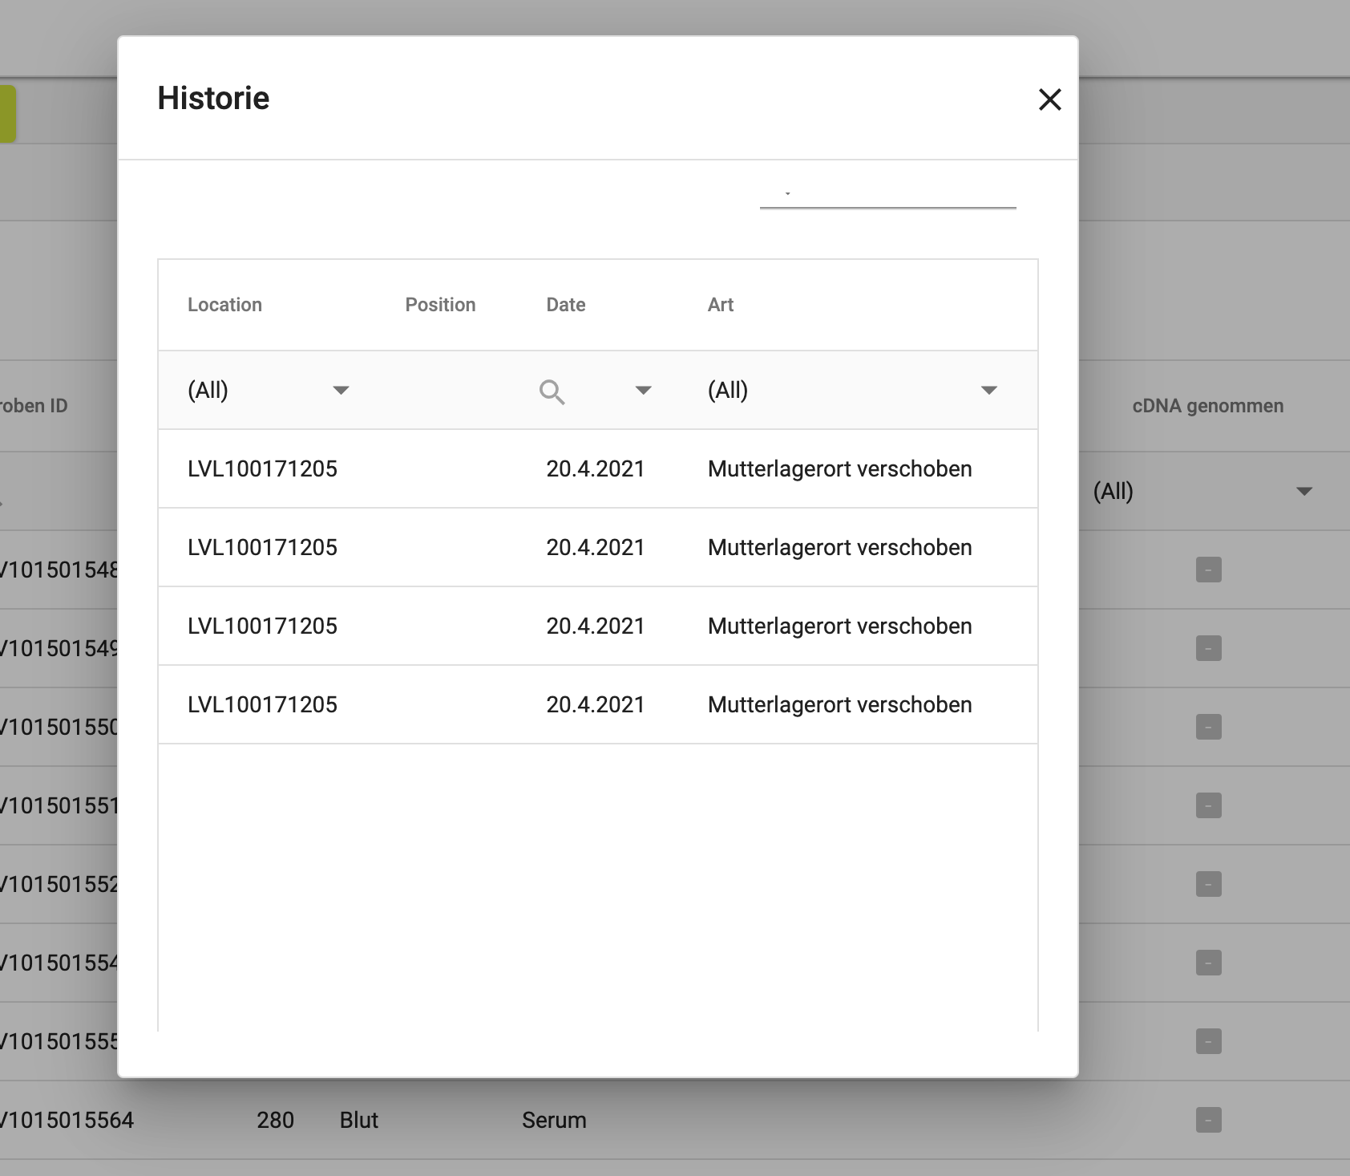Click the 'Blut' cell in the background table

(358, 1120)
